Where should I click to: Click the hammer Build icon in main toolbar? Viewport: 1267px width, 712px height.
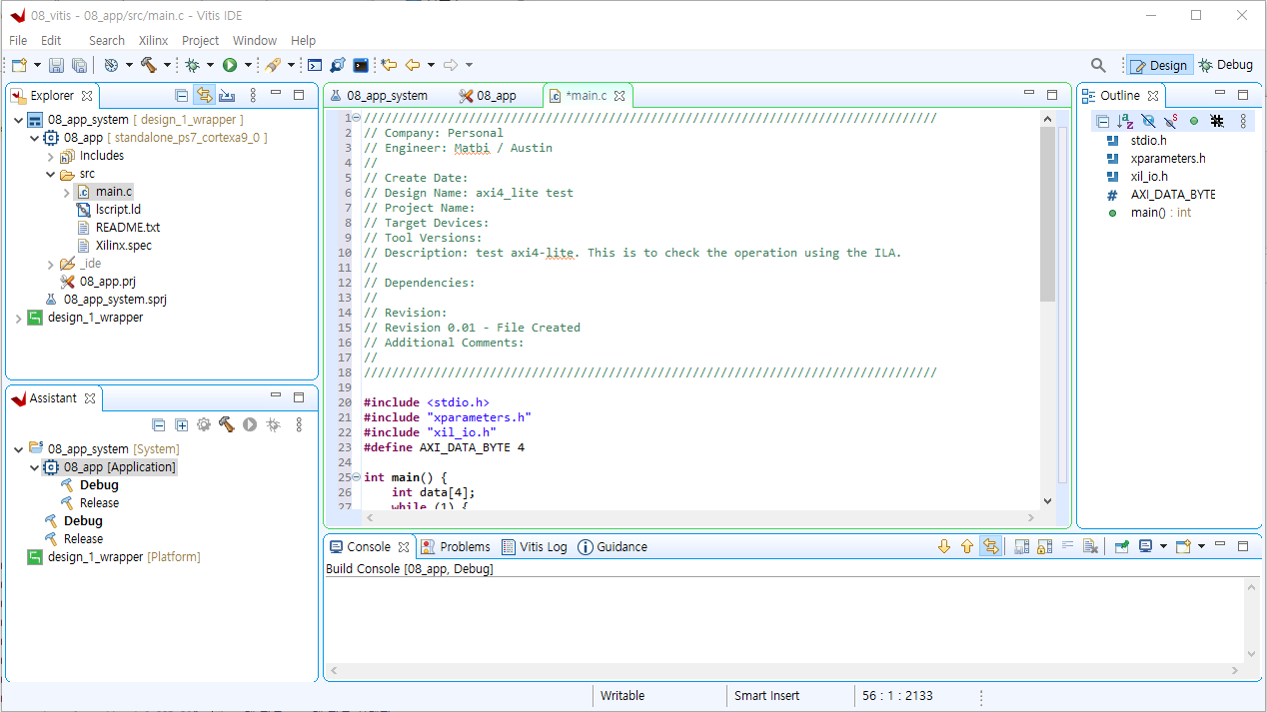pos(149,65)
